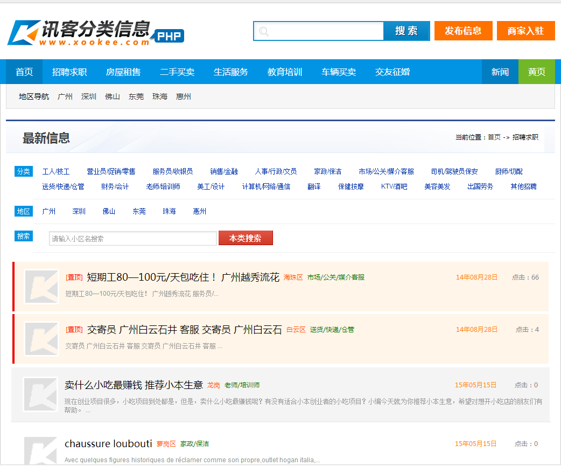This screenshot has height=466, width=561.
Task: Open the green 黄页 nav tab
Action: coord(537,72)
